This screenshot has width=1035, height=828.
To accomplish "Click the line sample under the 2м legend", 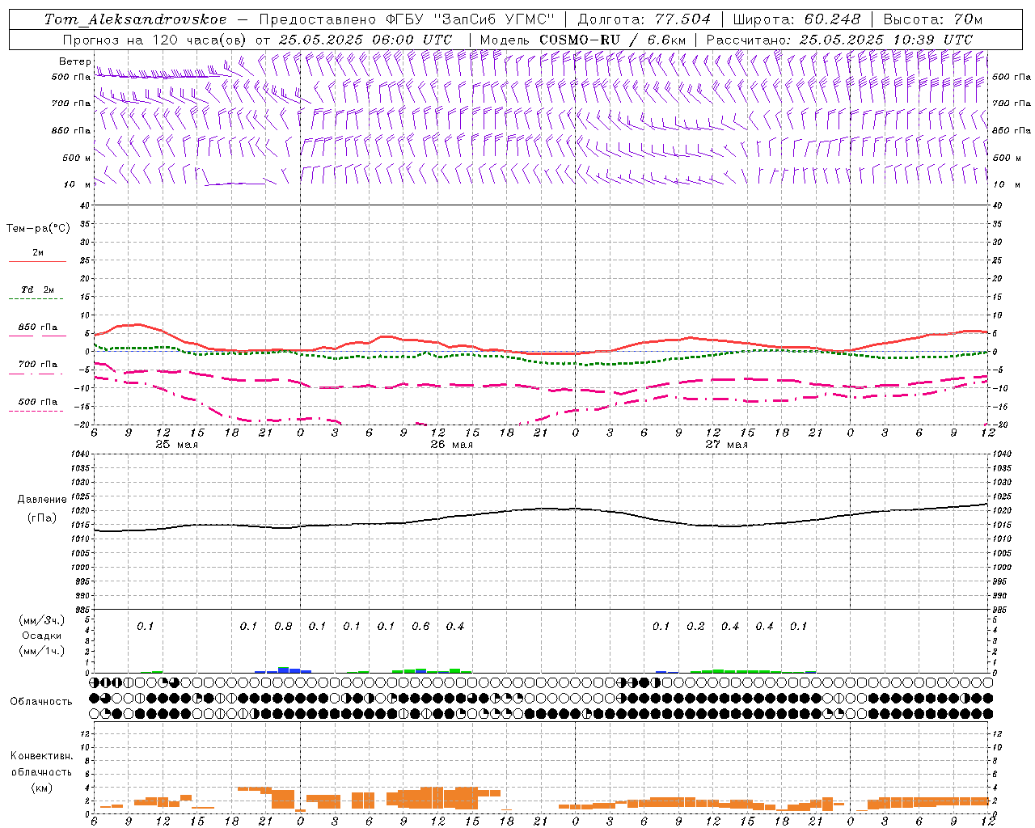I will [37, 262].
